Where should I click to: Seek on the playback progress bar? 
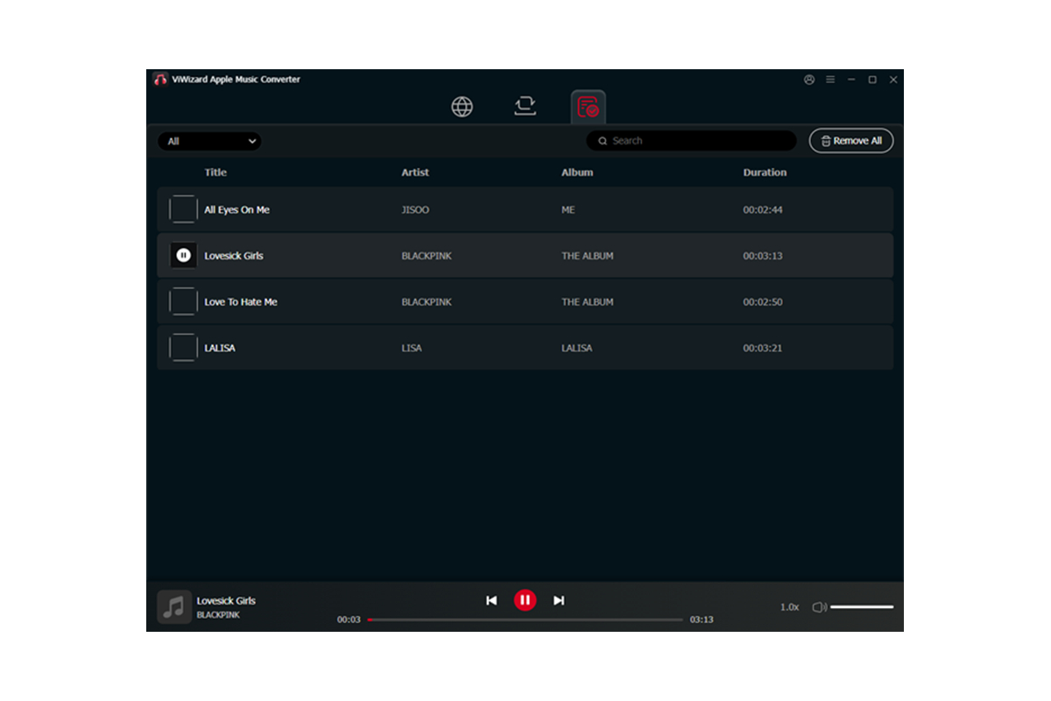coord(525,620)
